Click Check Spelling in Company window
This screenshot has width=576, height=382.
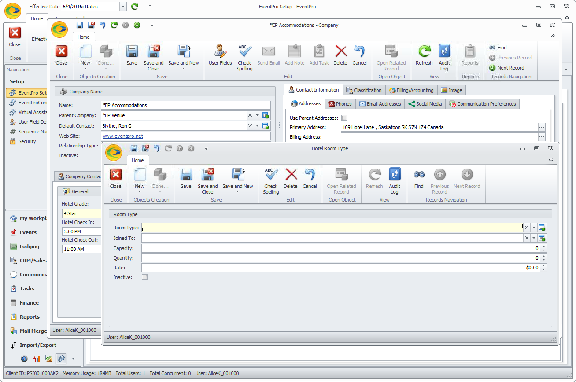tap(244, 58)
